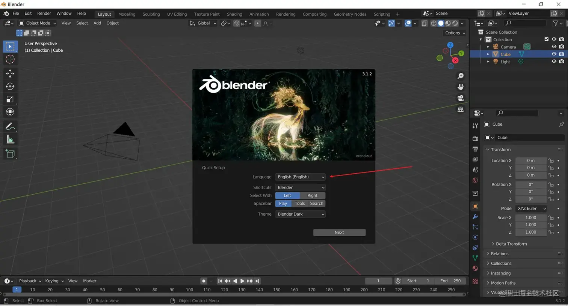Open the Language dropdown
Viewport: 568px width, 306px height.
(300, 177)
